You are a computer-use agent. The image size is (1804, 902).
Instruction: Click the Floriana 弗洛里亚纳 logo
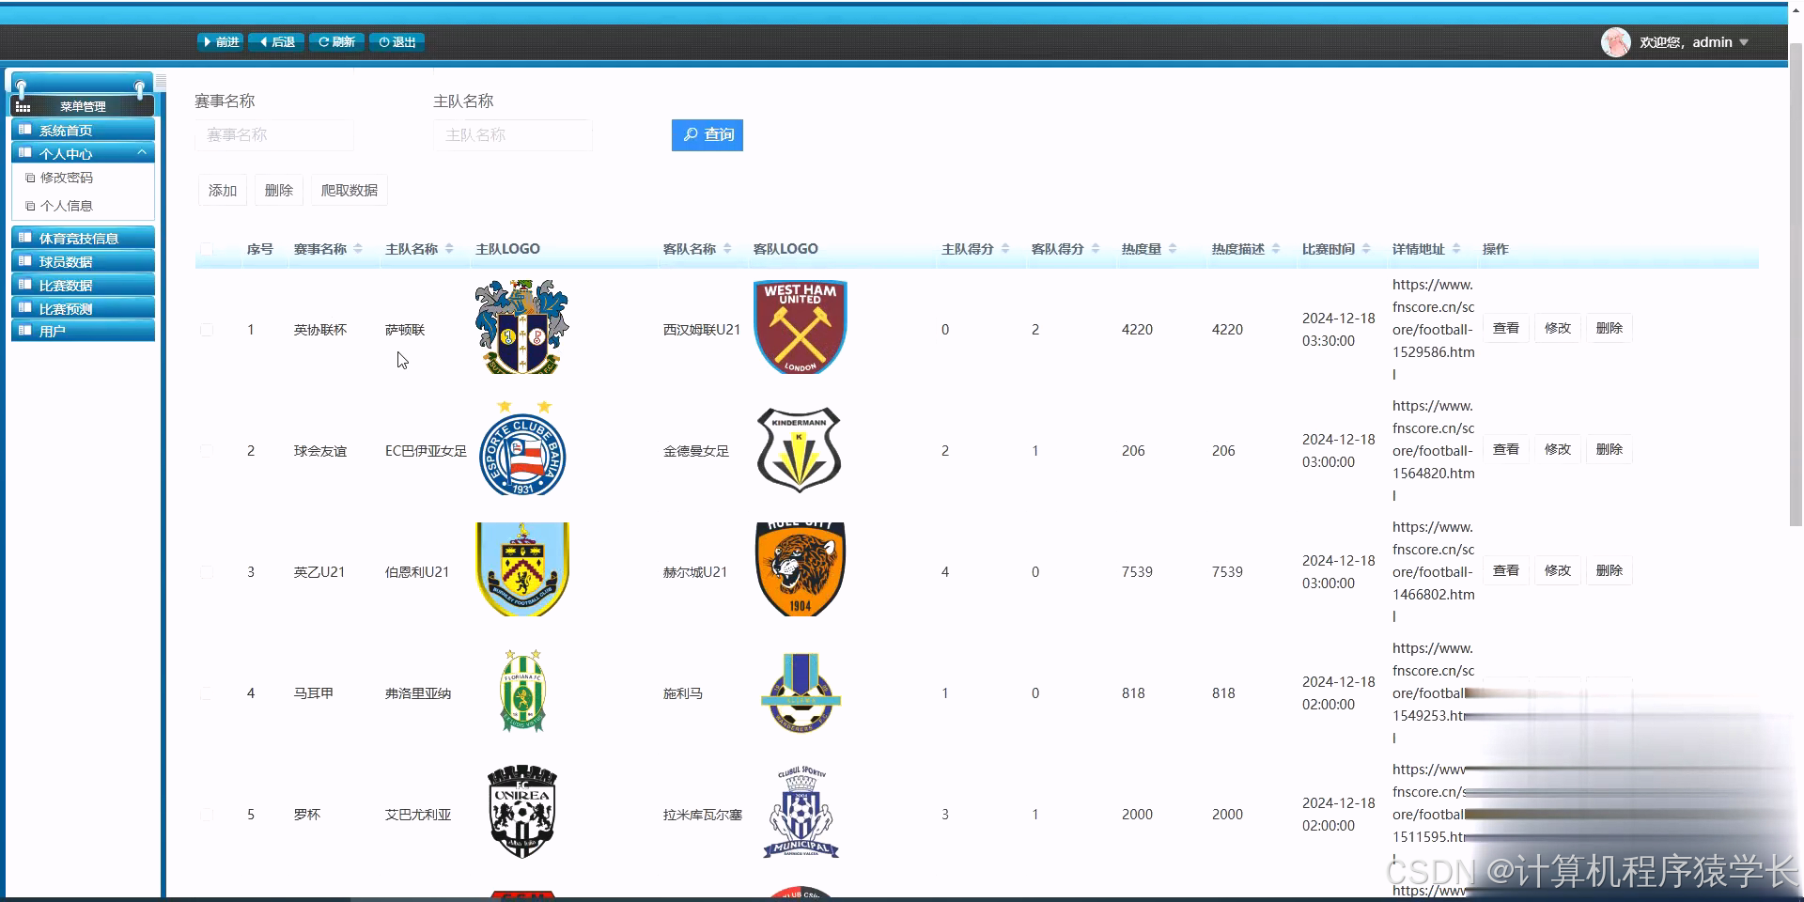click(522, 691)
